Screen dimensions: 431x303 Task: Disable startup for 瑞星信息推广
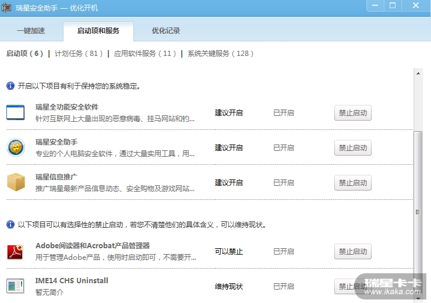click(352, 182)
